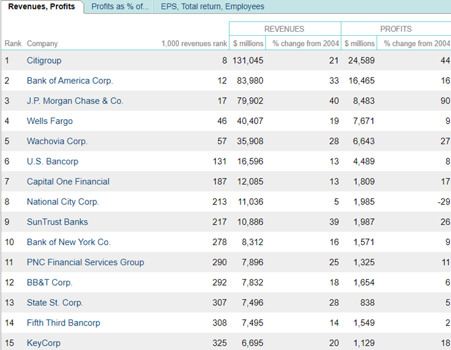Open the KeyCorp company link
This screenshot has width=451, height=350.
44,343
